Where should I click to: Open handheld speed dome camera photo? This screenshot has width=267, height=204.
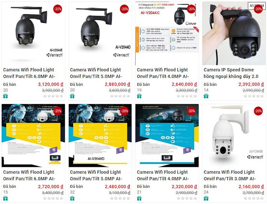234,33
